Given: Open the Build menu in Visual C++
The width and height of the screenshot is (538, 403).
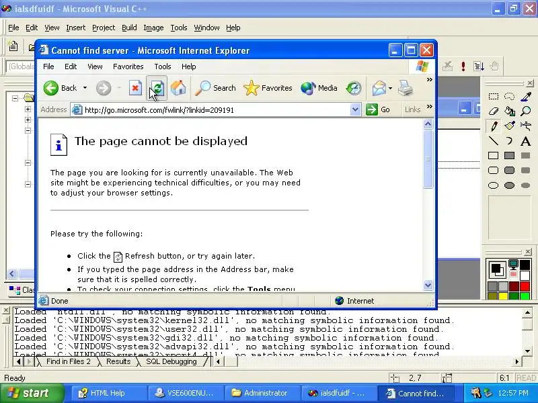Looking at the screenshot, I should click(x=129, y=28).
